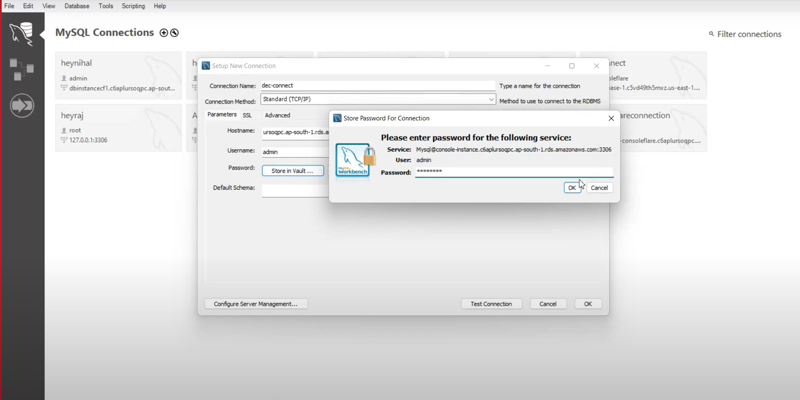The image size is (800, 400).
Task: Click the add new connection plus icon
Action: (164, 33)
